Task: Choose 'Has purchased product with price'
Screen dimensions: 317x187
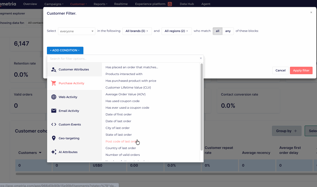Action: [x=131, y=81]
